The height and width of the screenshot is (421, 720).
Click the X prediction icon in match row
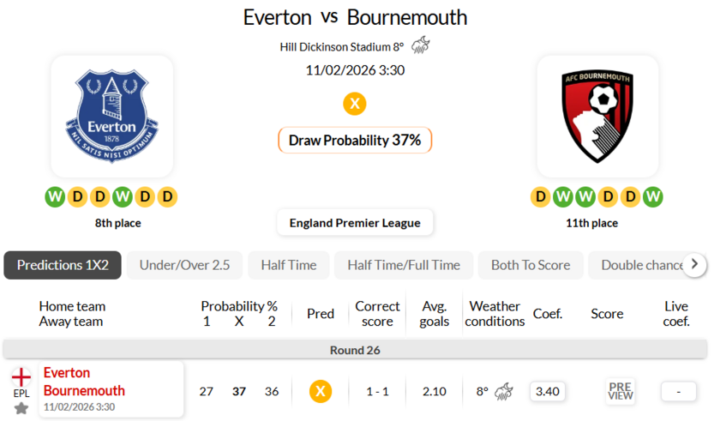pyautogui.click(x=321, y=392)
